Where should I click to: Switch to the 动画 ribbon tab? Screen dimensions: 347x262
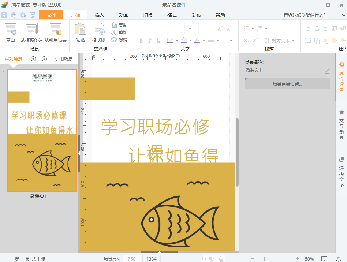click(x=124, y=15)
